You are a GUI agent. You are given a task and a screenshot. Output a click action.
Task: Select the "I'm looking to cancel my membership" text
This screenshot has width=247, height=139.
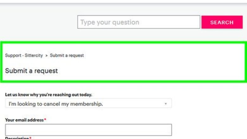(x=55, y=104)
